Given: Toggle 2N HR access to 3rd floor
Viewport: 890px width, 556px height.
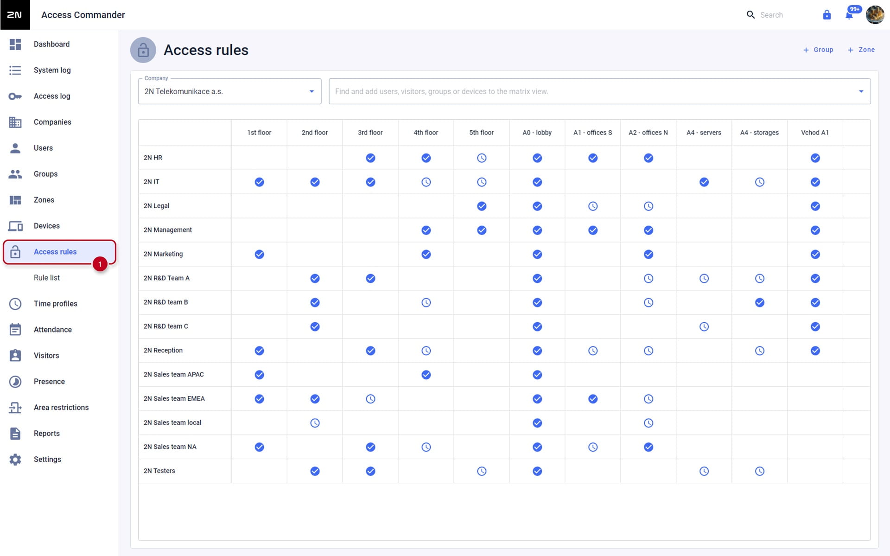Looking at the screenshot, I should [370, 158].
